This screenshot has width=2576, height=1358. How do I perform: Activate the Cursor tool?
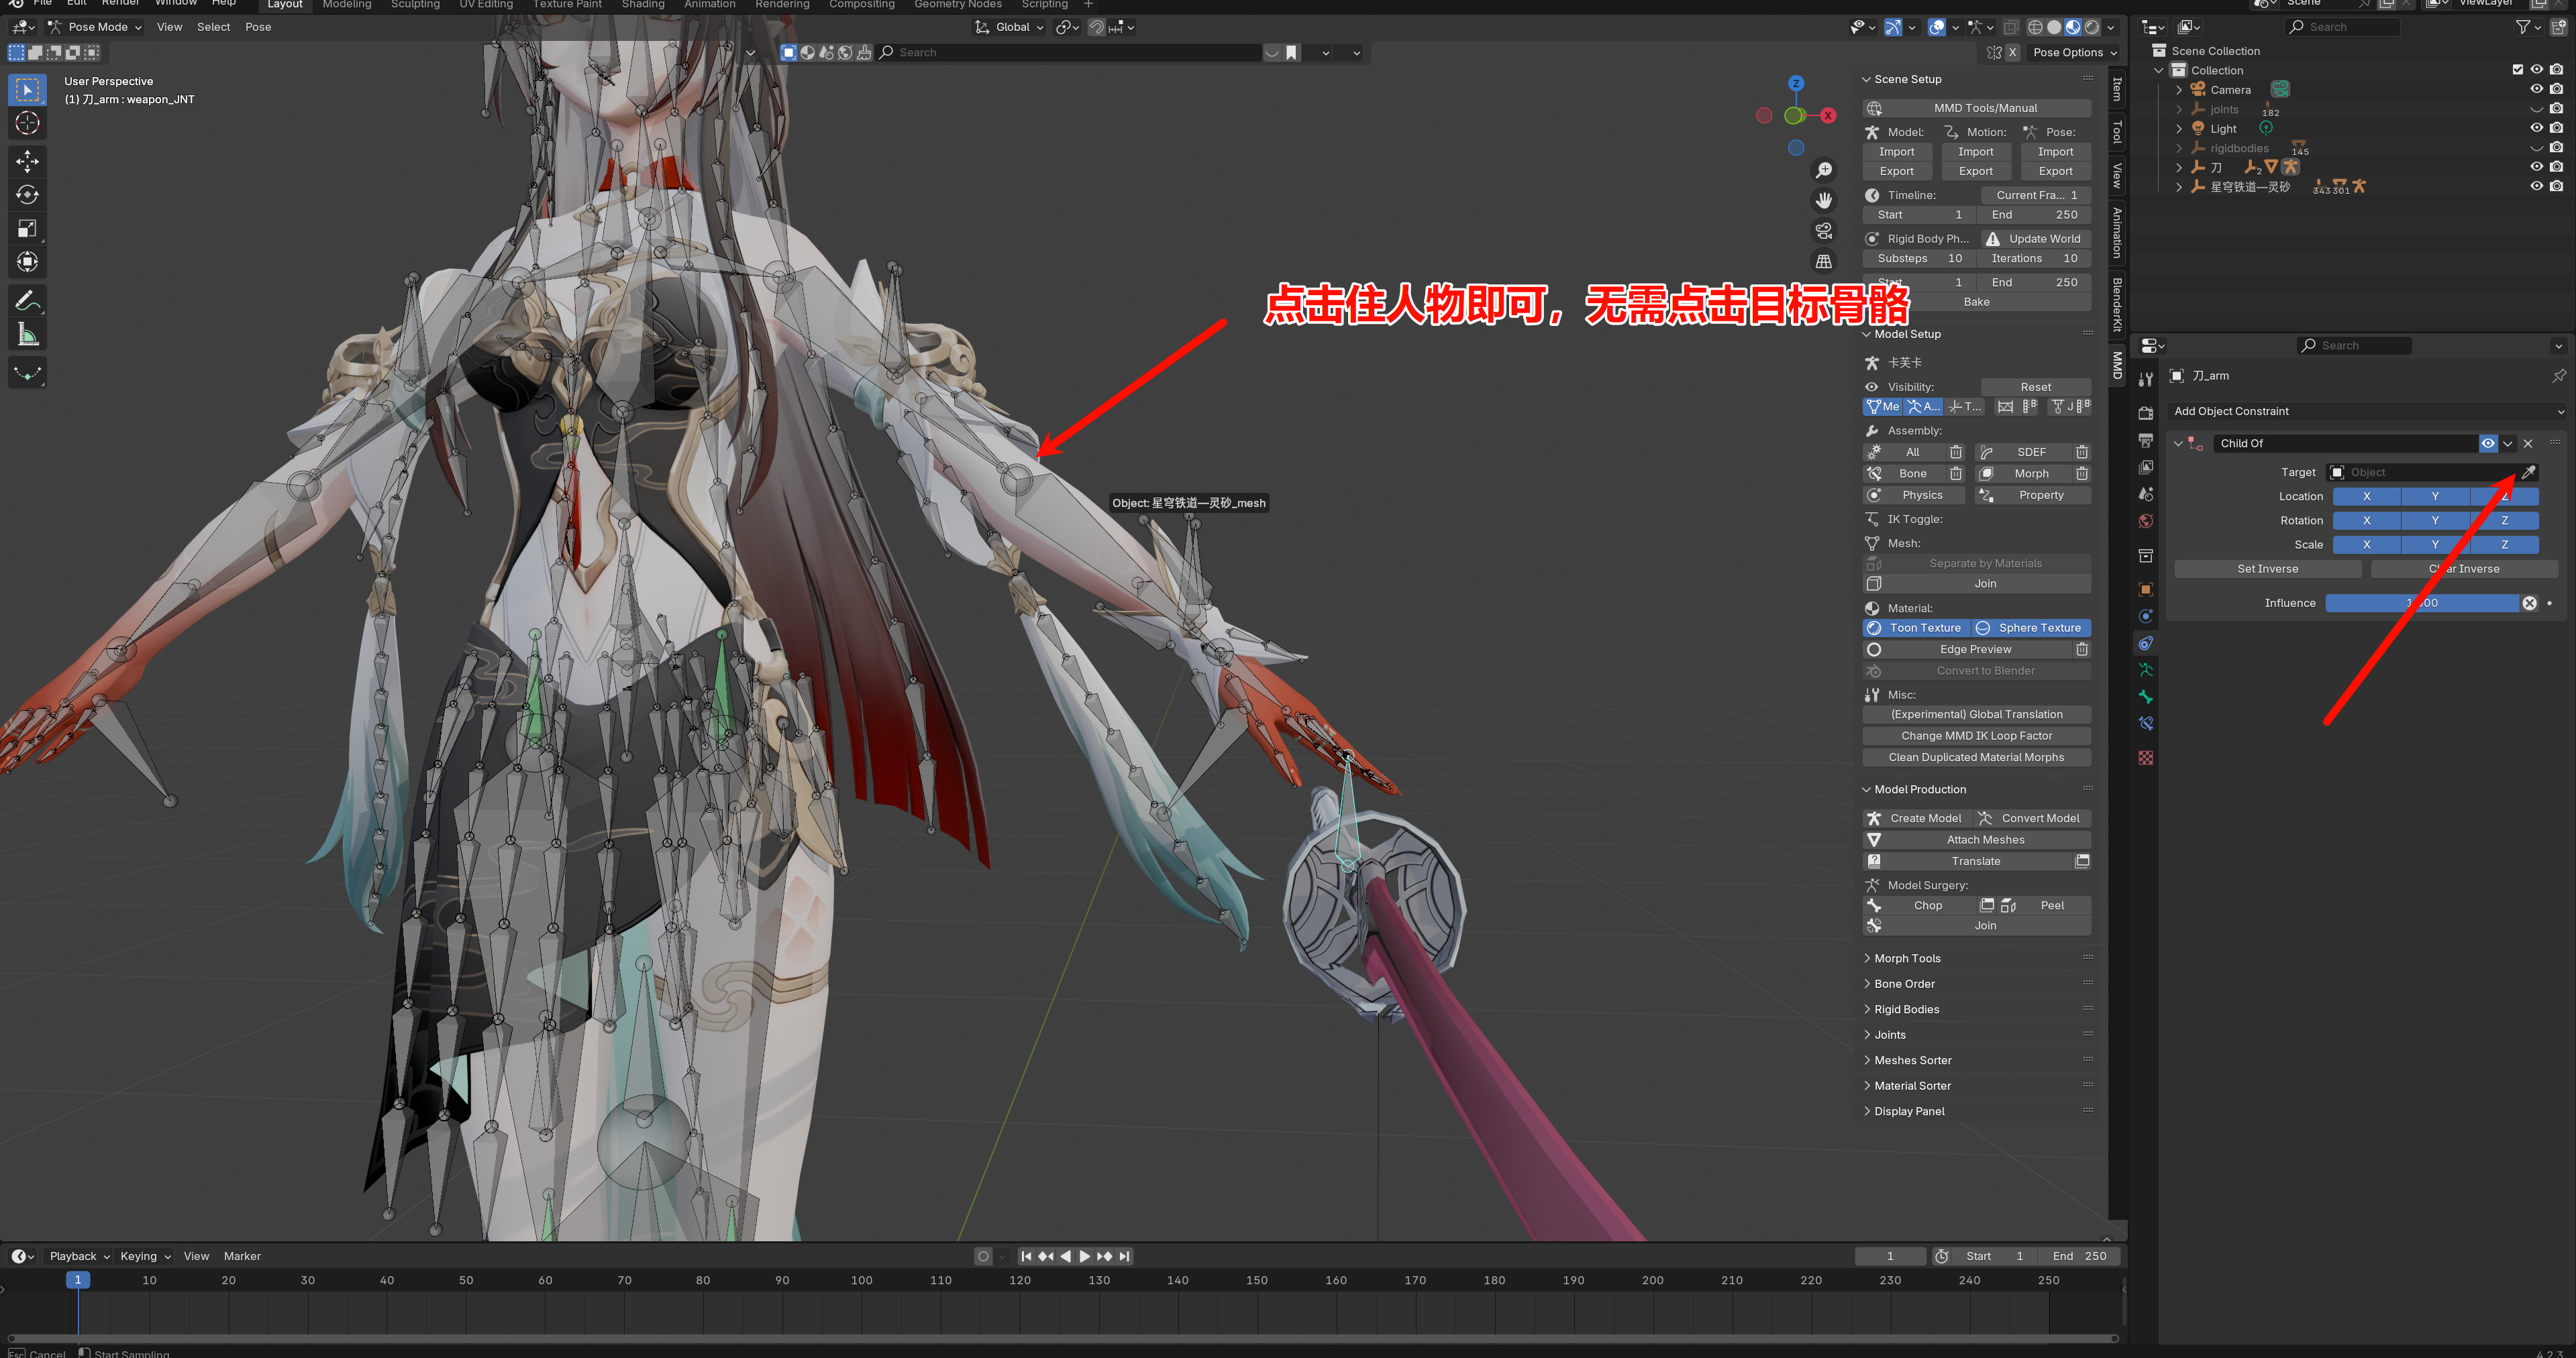tap(27, 124)
